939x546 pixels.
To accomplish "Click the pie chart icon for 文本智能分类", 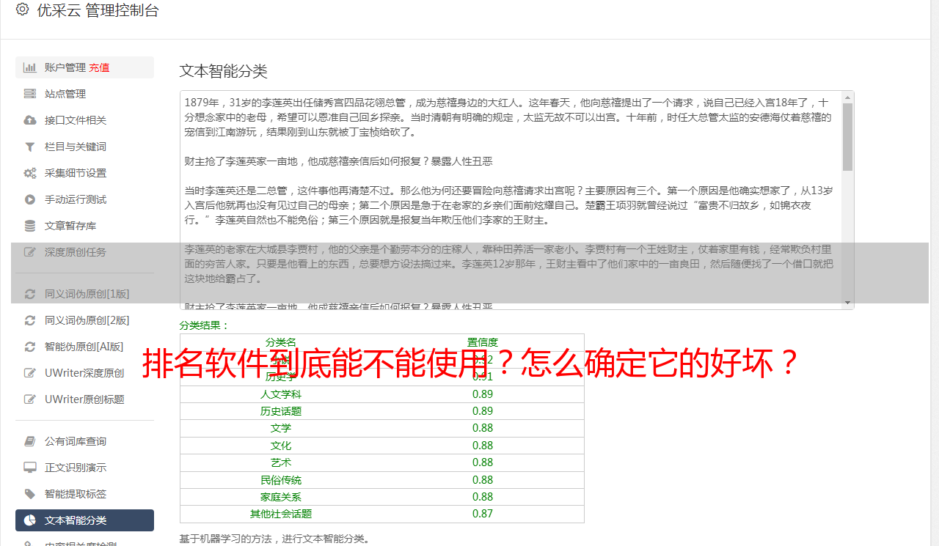I will (x=30, y=520).
